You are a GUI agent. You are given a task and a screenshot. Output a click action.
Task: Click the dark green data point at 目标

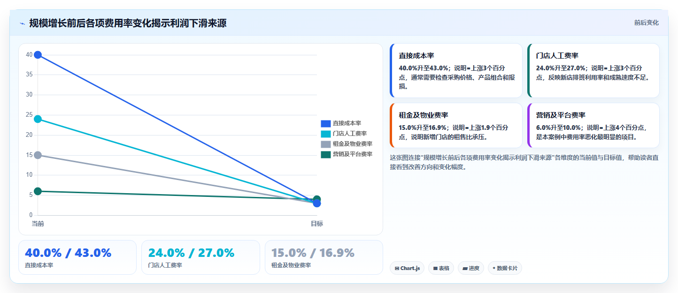(x=317, y=199)
